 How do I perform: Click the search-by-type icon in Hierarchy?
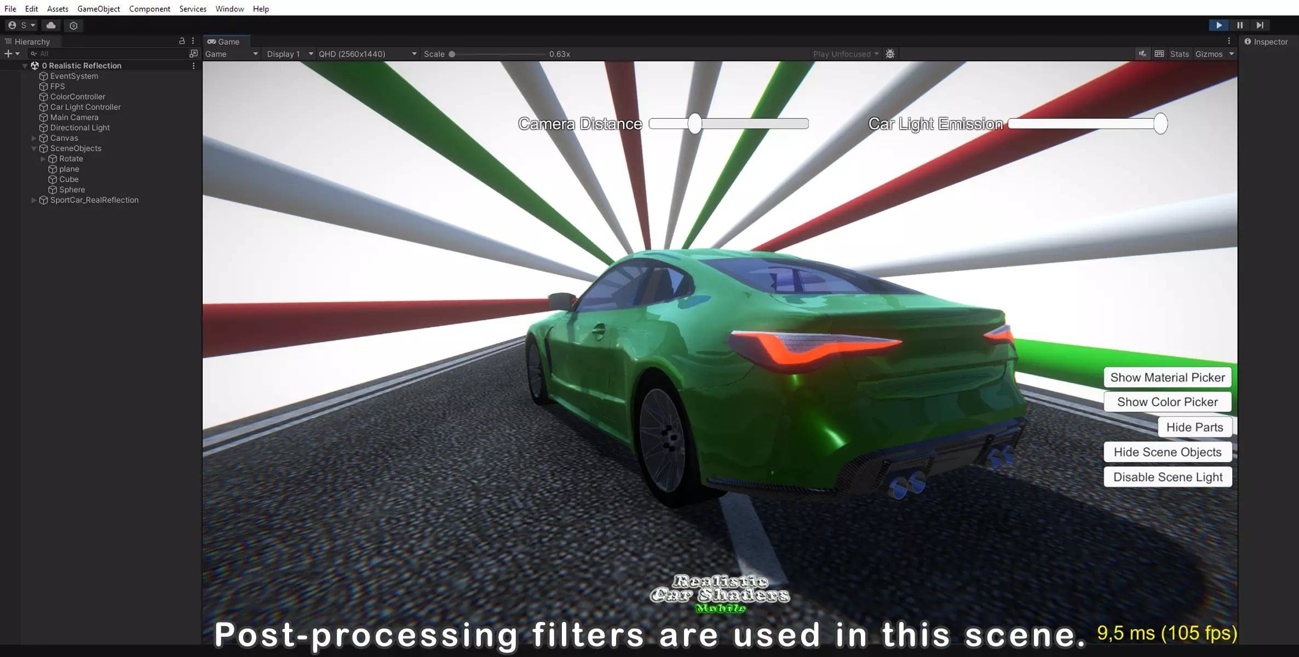pos(193,54)
